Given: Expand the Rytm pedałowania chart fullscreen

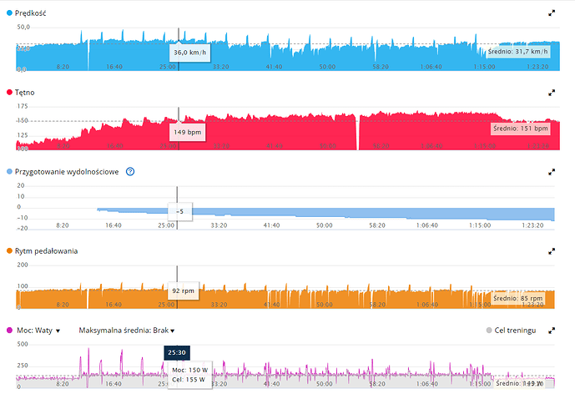Looking at the screenshot, I should (x=551, y=251).
